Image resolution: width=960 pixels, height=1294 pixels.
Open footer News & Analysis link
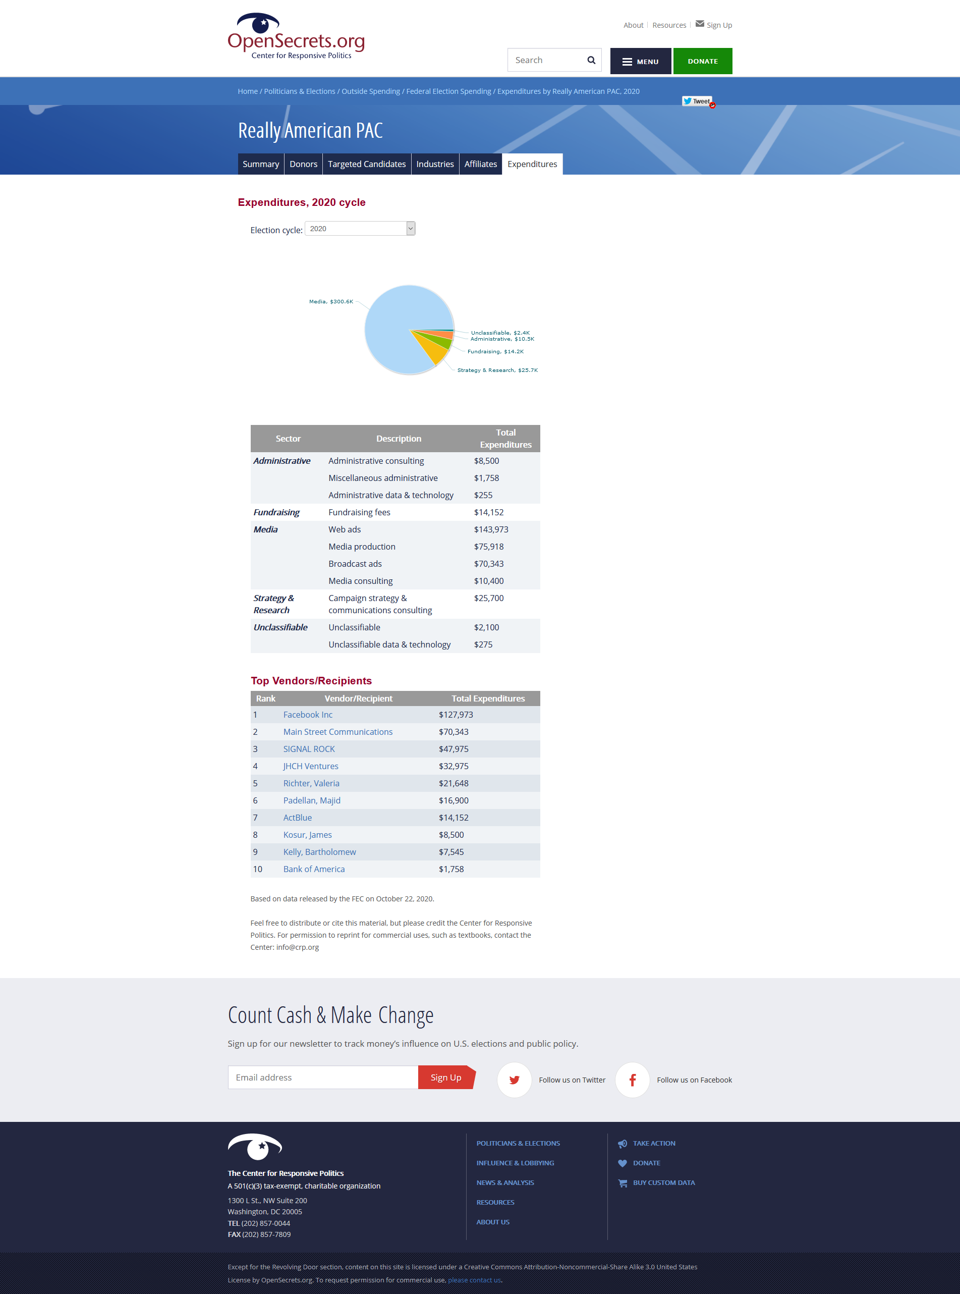(505, 1183)
